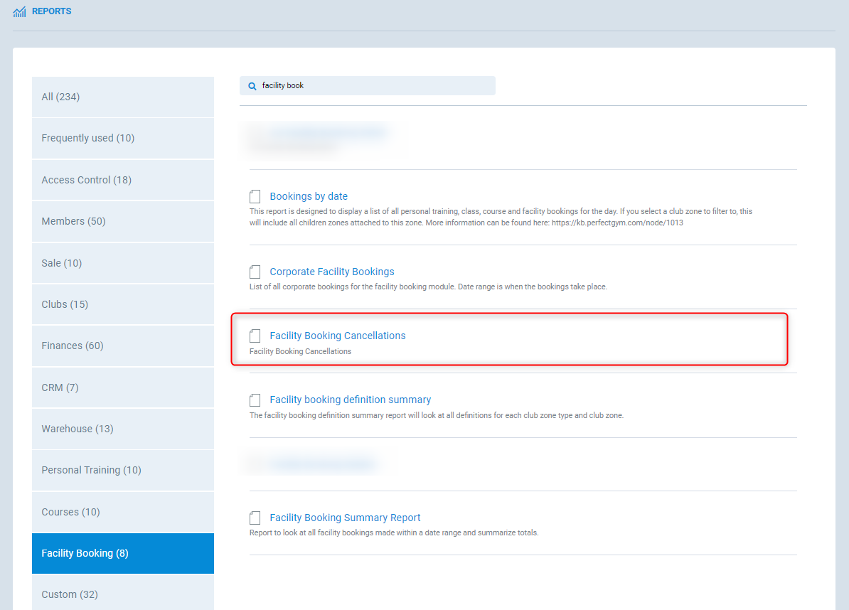Focus the report search field
The image size is (849, 610).
click(x=373, y=86)
